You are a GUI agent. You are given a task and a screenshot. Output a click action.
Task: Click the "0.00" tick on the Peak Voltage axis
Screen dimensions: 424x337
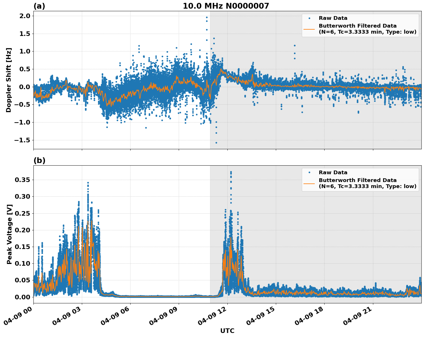pyautogui.click(x=22, y=297)
